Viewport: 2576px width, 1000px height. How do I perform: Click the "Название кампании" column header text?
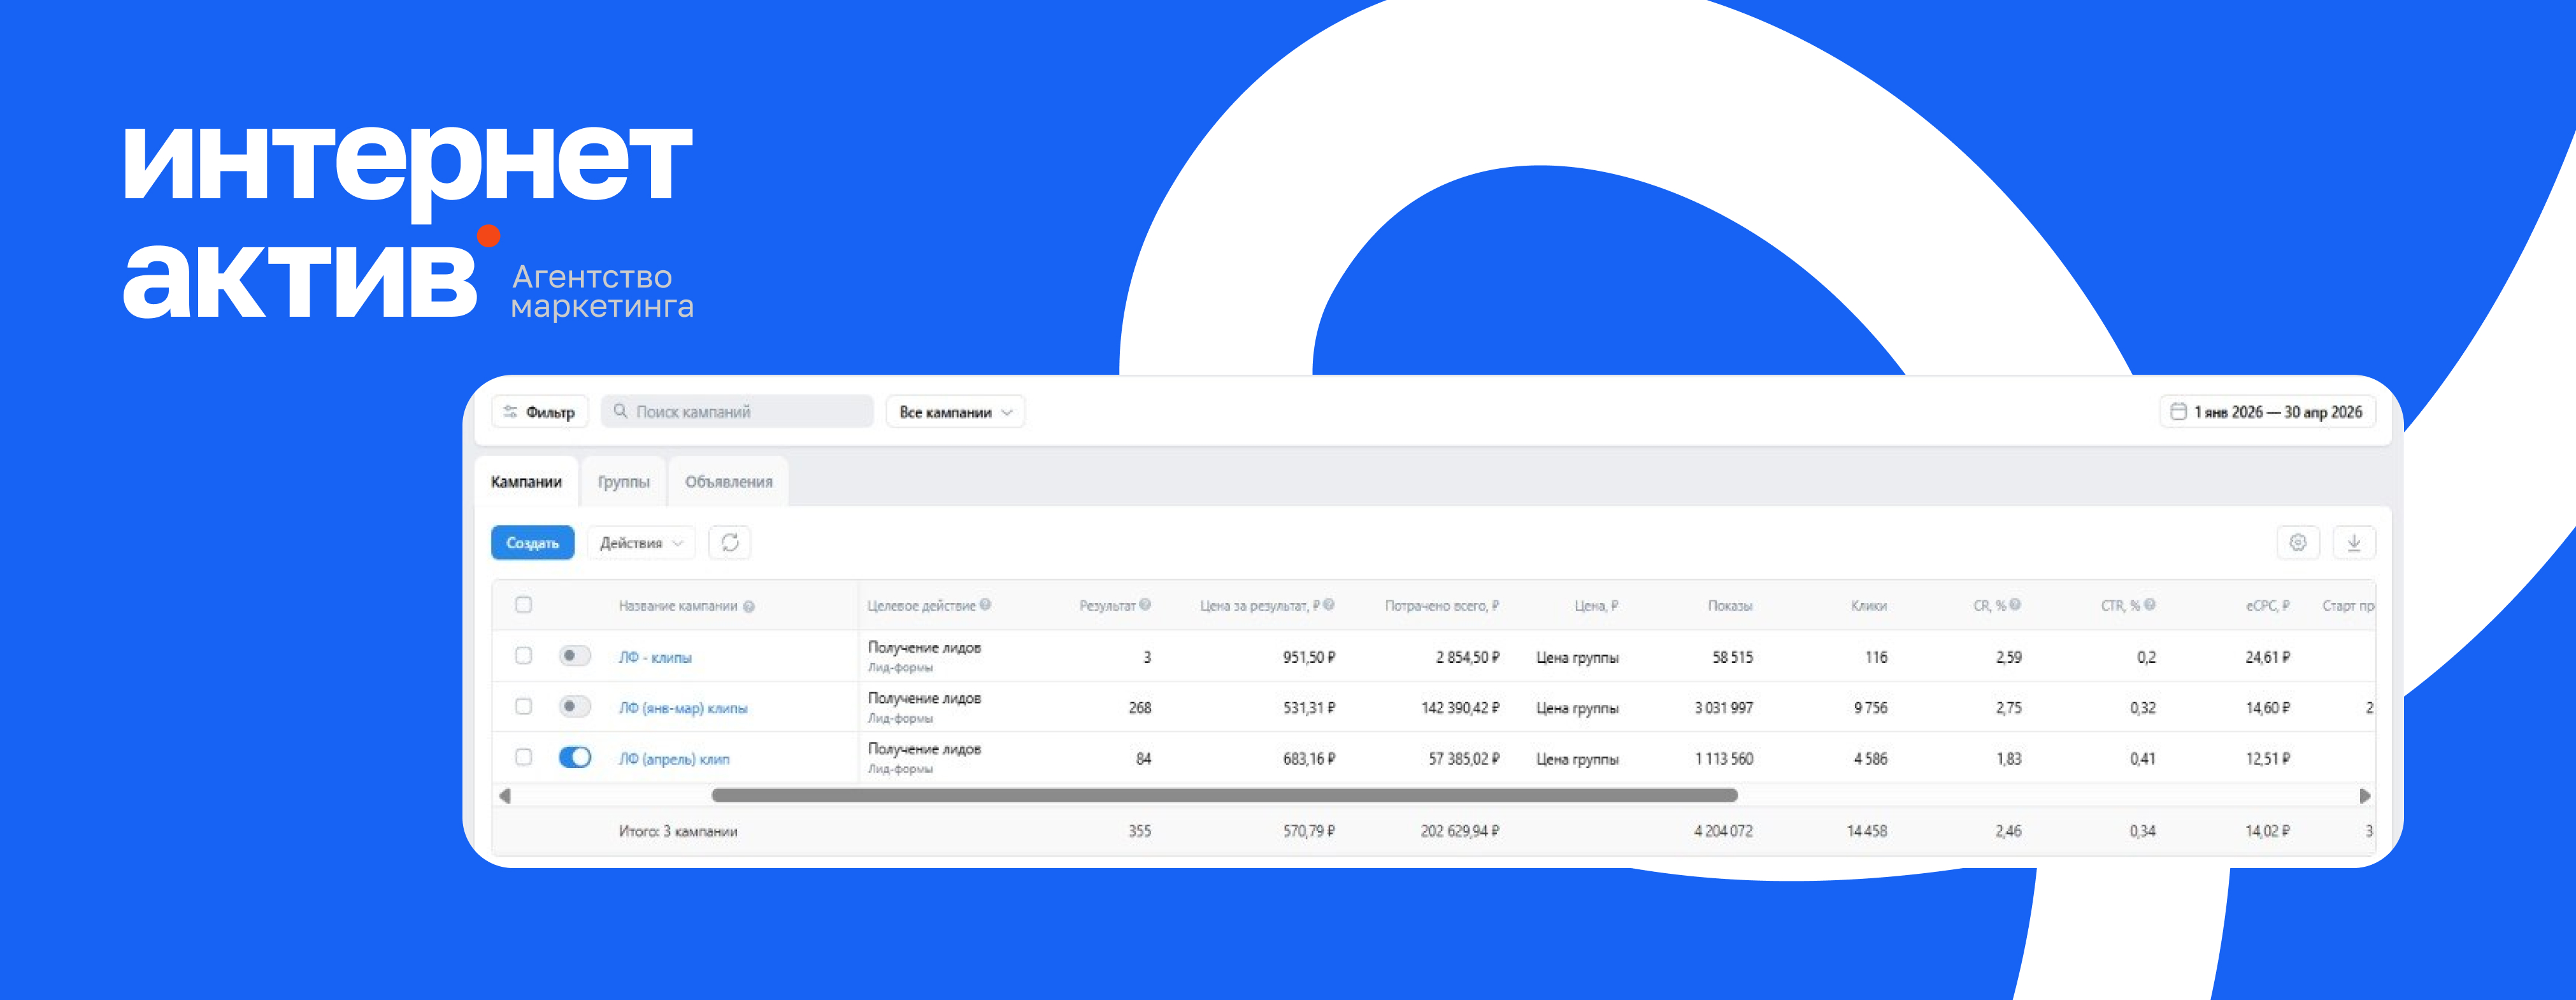[678, 605]
